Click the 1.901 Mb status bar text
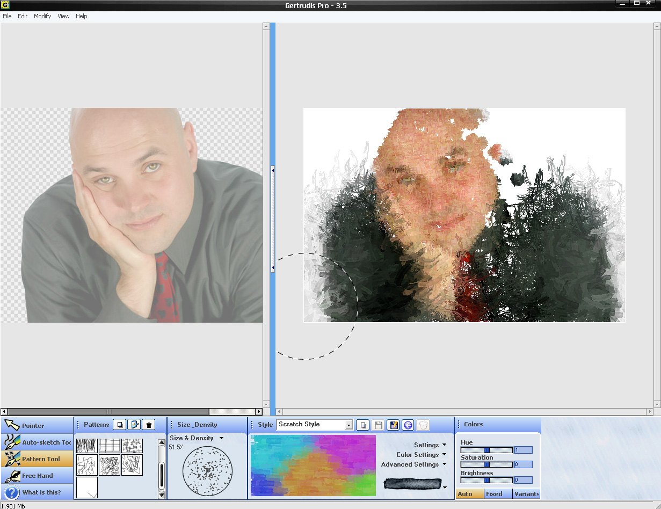The image size is (661, 509). (x=12, y=506)
